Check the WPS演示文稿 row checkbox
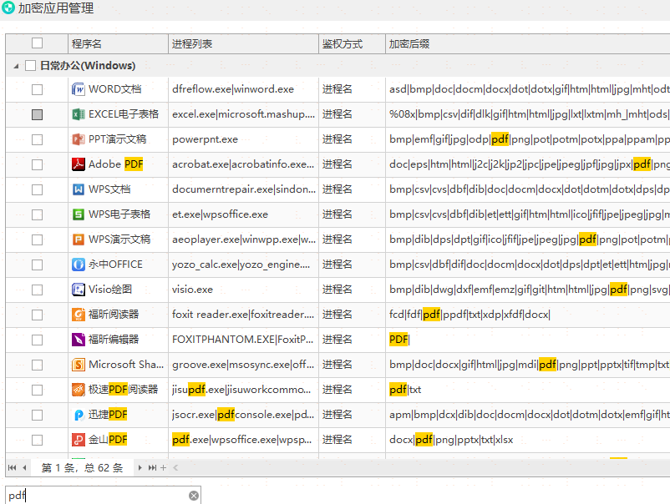This screenshot has height=504, width=670. coord(37,239)
